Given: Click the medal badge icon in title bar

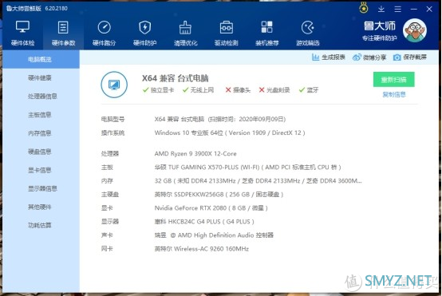Looking at the screenshot, I should [x=364, y=8].
